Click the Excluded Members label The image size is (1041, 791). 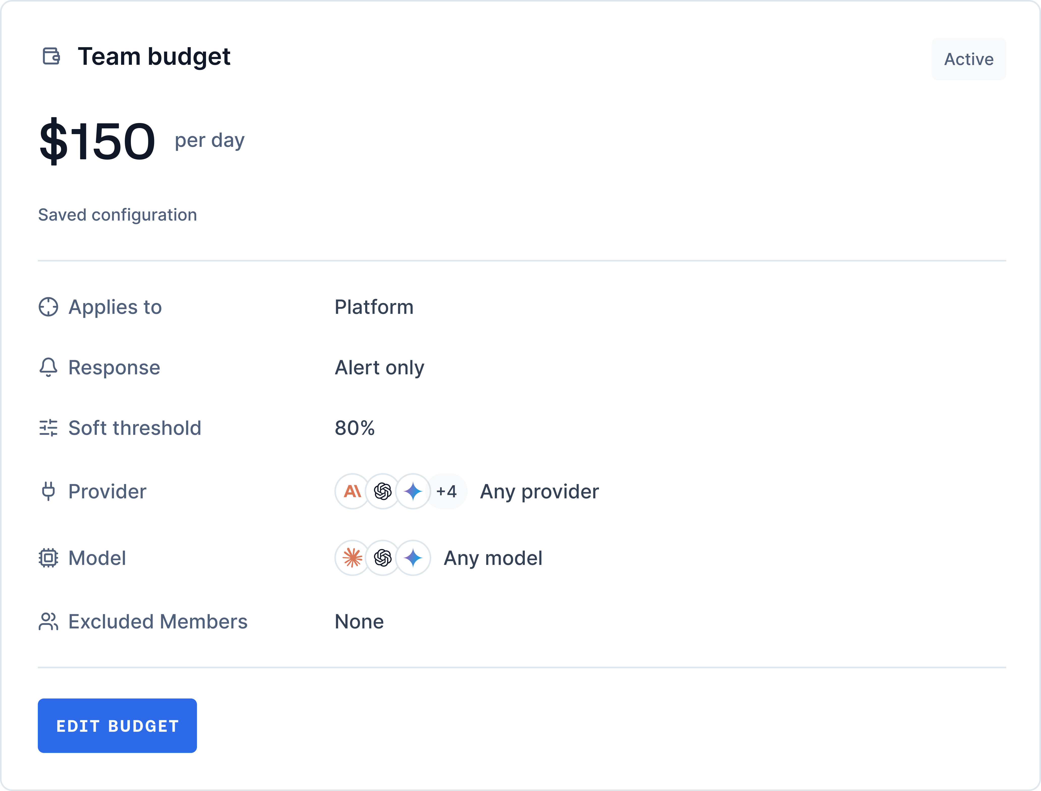tap(158, 622)
